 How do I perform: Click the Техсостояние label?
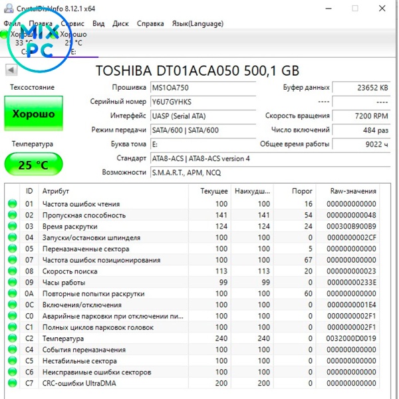[33, 87]
